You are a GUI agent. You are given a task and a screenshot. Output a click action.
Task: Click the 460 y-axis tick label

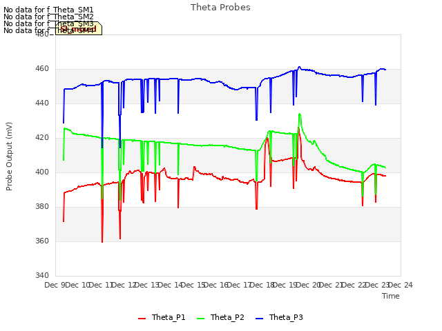(x=42, y=69)
